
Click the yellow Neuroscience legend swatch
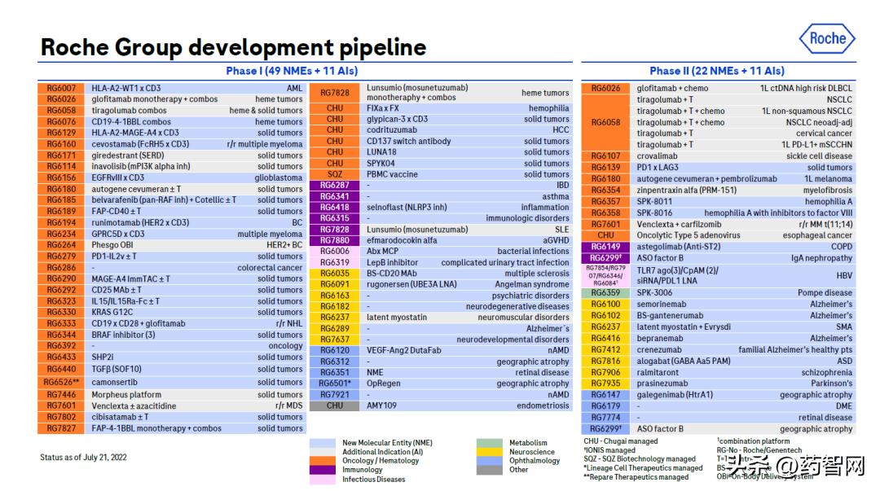coord(491,452)
